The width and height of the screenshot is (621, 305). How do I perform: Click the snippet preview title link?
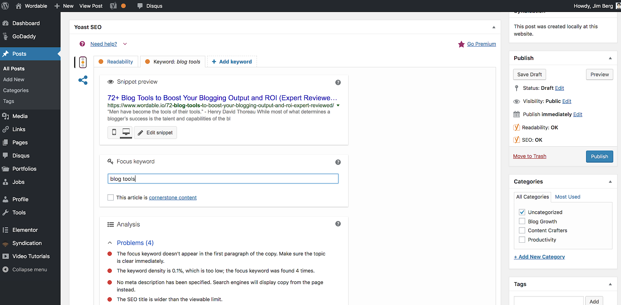click(222, 98)
